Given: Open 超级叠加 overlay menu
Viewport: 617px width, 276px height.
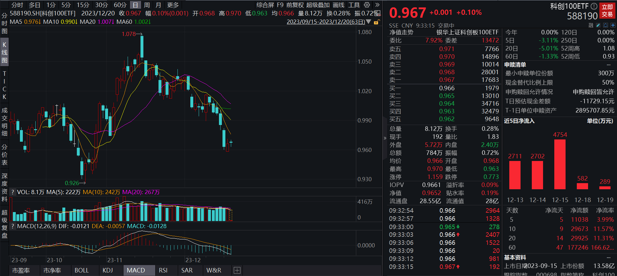Looking at the screenshot, I should coord(318,5).
